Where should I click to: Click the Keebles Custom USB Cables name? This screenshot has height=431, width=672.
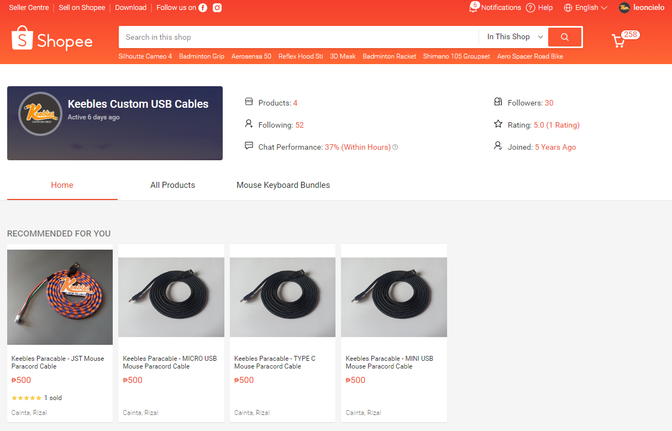click(138, 104)
